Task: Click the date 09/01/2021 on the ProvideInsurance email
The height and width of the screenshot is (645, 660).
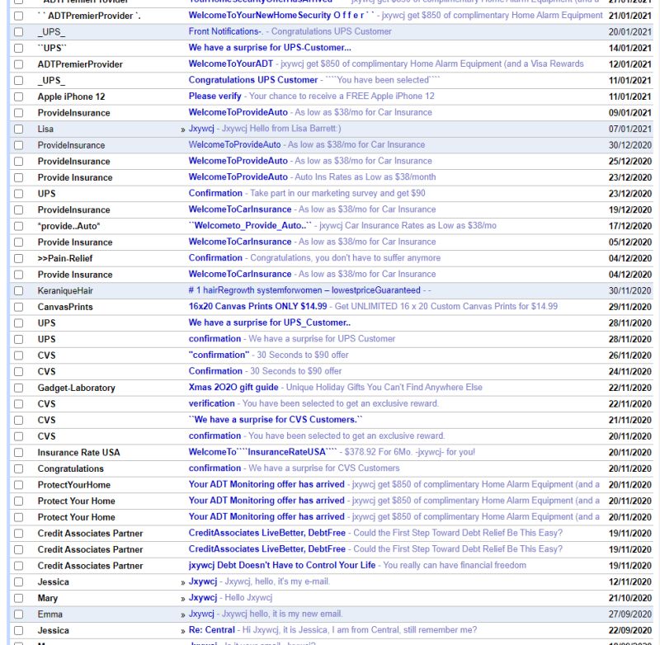Action: 629,113
